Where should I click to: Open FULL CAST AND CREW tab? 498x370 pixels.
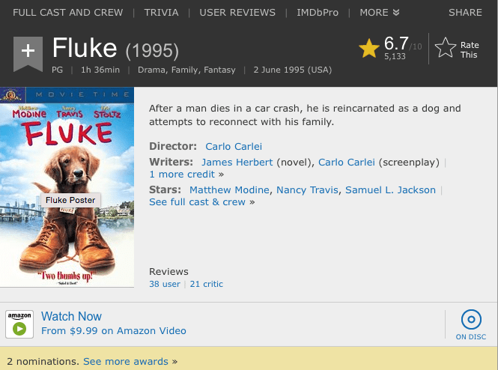coord(67,13)
